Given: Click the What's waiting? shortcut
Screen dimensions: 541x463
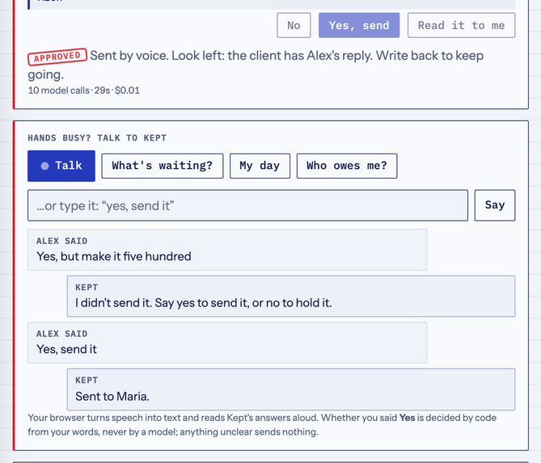Looking at the screenshot, I should coord(163,166).
